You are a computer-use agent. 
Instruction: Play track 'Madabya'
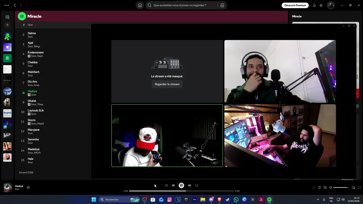click(33, 149)
